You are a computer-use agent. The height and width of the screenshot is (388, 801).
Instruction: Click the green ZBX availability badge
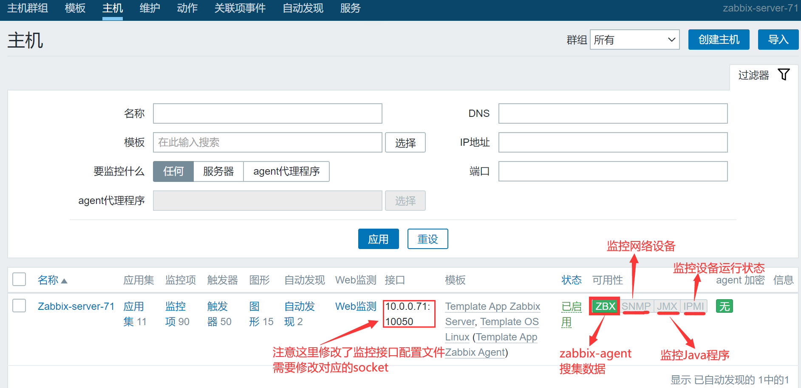pyautogui.click(x=605, y=306)
